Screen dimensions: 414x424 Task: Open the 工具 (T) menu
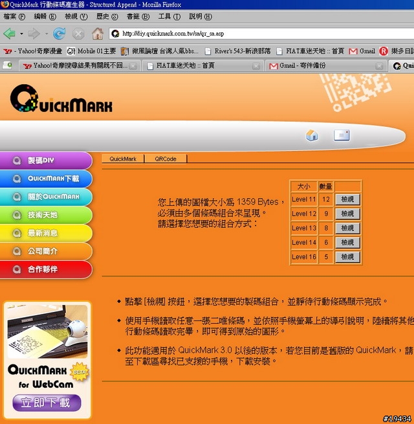(169, 16)
